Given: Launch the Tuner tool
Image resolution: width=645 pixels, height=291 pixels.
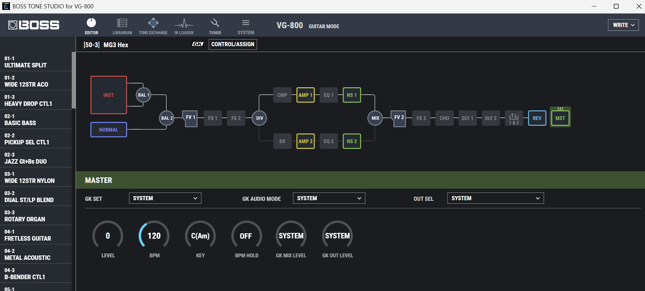Looking at the screenshot, I should coord(215,26).
